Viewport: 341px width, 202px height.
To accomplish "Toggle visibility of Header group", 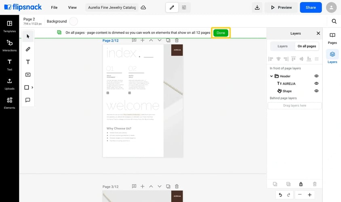I will [316, 76].
